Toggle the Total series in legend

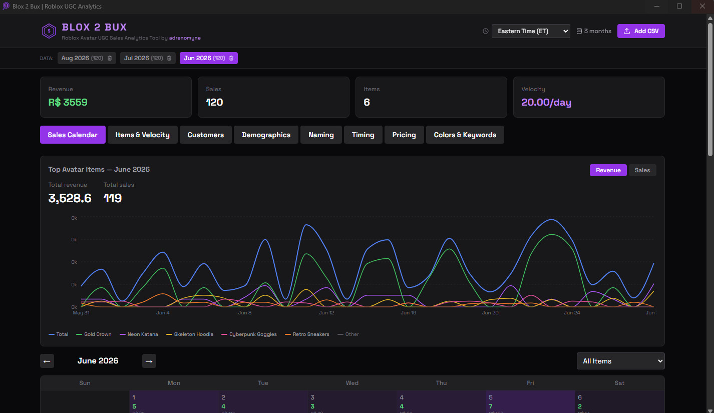click(59, 334)
